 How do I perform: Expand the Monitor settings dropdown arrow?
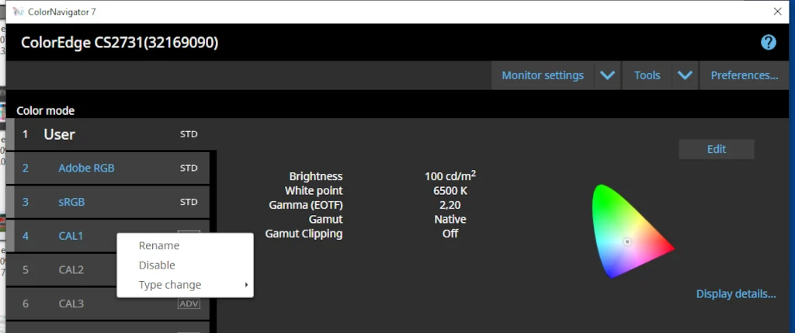607,75
